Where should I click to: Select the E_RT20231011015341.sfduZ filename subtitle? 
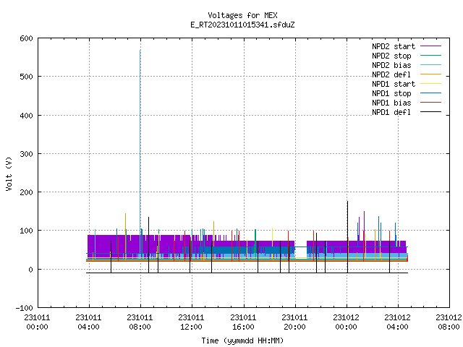click(242, 25)
